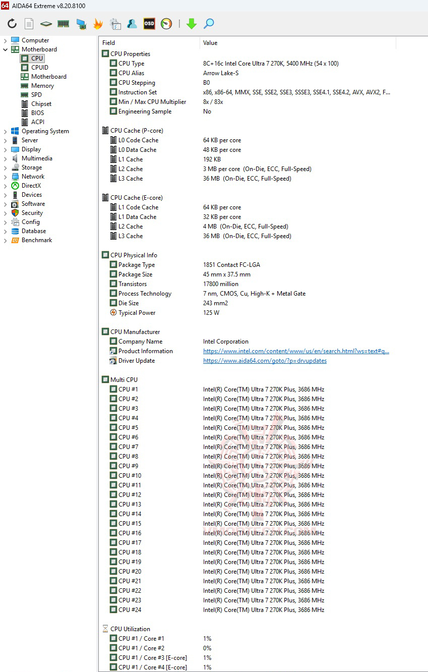This screenshot has width=428, height=672.
Task: Expand the Network tree node
Action: tap(6, 177)
